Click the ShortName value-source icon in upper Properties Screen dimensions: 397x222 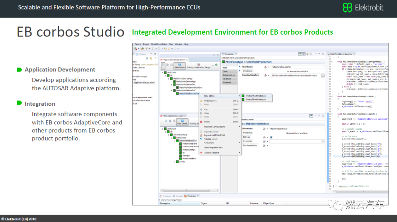click(265, 67)
